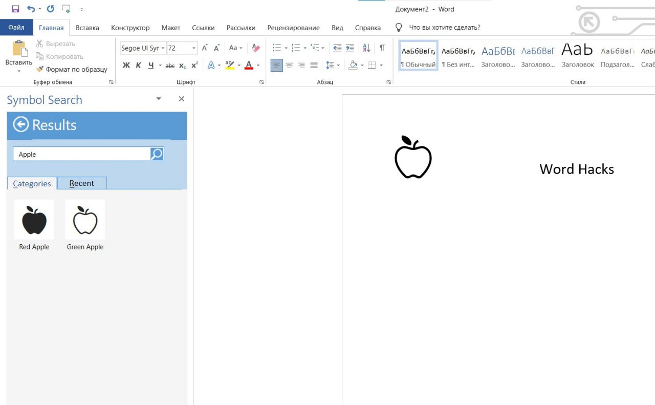
Task: Align the paragraph to the right
Action: click(301, 66)
